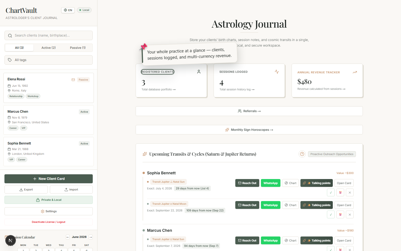Open Sophia Bennett's client card in sidebar

click(x=48, y=152)
